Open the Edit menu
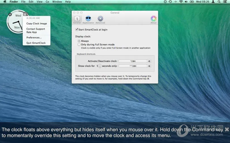 coord(31,2)
